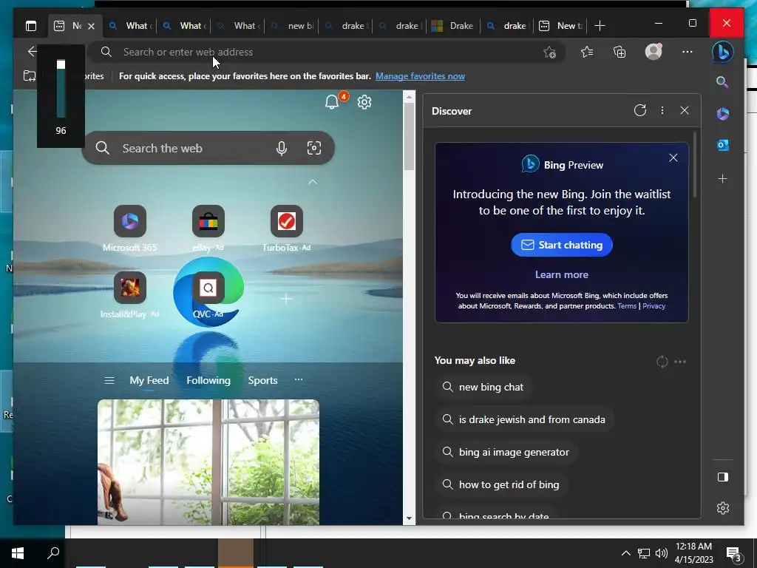This screenshot has width=757, height=568.
Task: Show more feed categories ellipsis
Action: (299, 379)
